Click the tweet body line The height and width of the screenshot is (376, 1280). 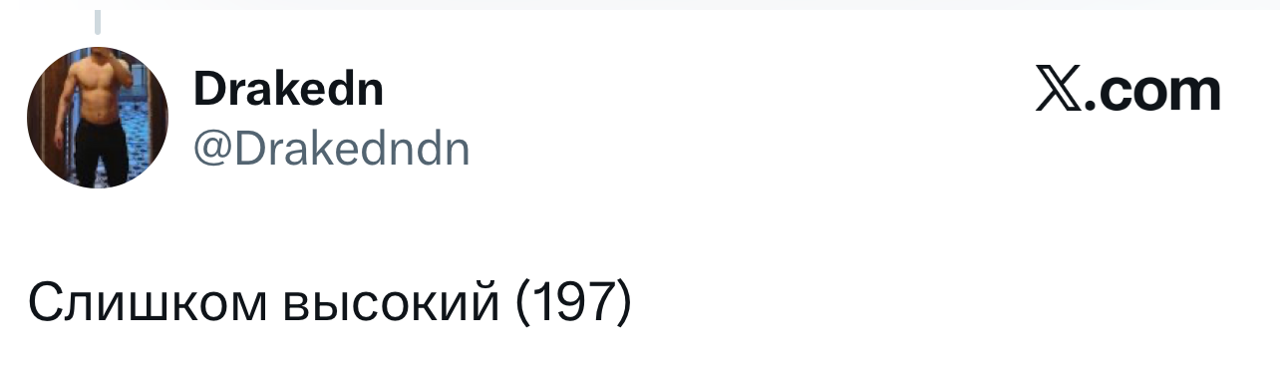coord(330,302)
